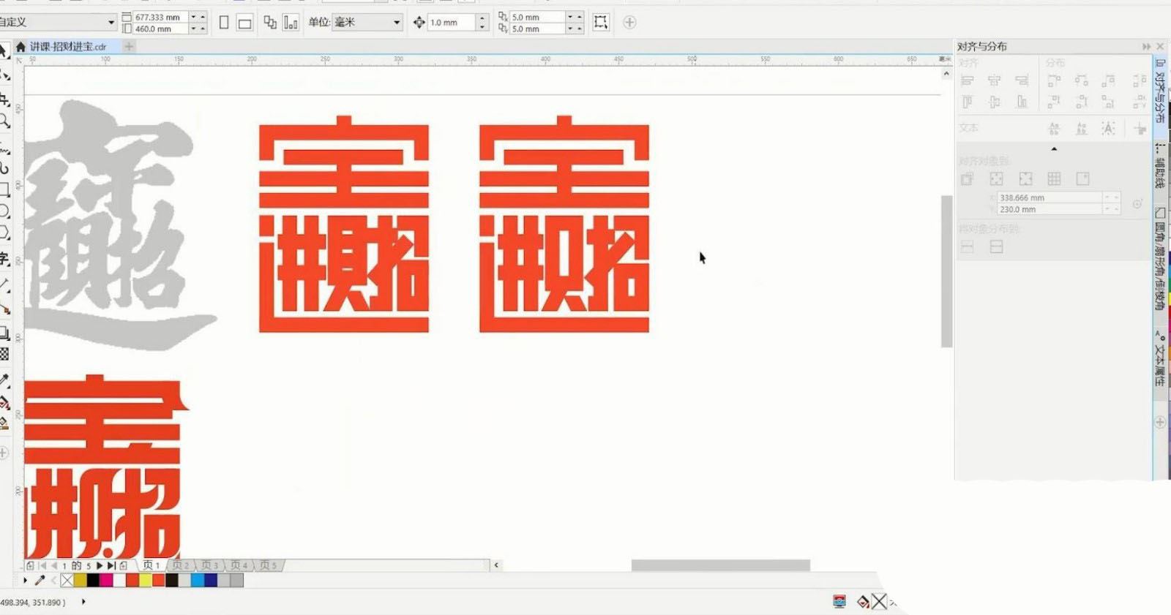The width and height of the screenshot is (1171, 615).
Task: Select the Zoom magnifier tool
Action: [4, 121]
